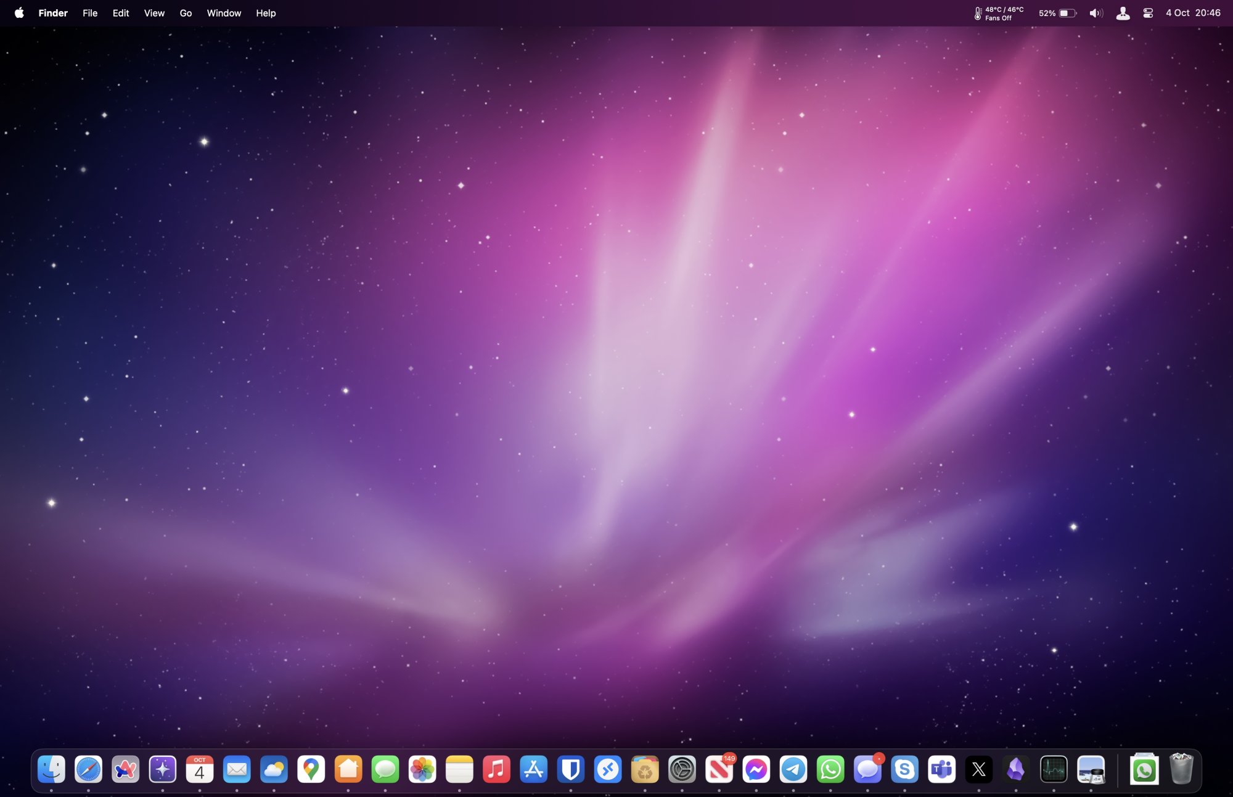Open the Go menu
Image resolution: width=1233 pixels, height=797 pixels.
[x=186, y=13]
